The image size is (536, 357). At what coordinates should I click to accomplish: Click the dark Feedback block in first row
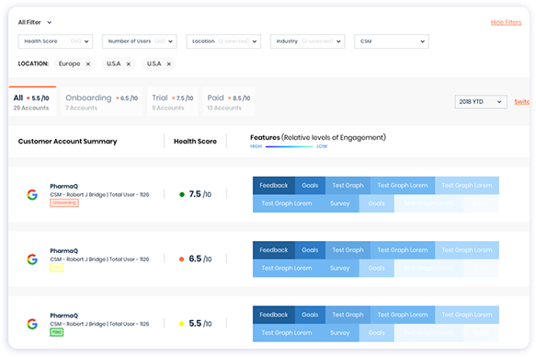(x=274, y=185)
